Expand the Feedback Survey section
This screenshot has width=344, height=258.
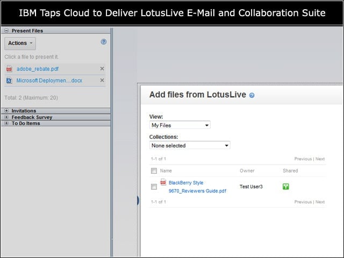pos(6,117)
